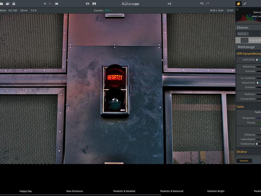Click the 4928 x 3264 dimensions text
Image resolution: width=261 pixels, height=196 pixels.
click(x=216, y=10)
